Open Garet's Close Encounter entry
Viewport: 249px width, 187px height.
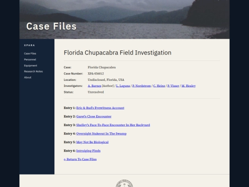[x=94, y=116]
